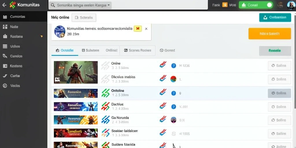Click the orange button on the right
The image size is (296, 148).
tap(270, 34)
